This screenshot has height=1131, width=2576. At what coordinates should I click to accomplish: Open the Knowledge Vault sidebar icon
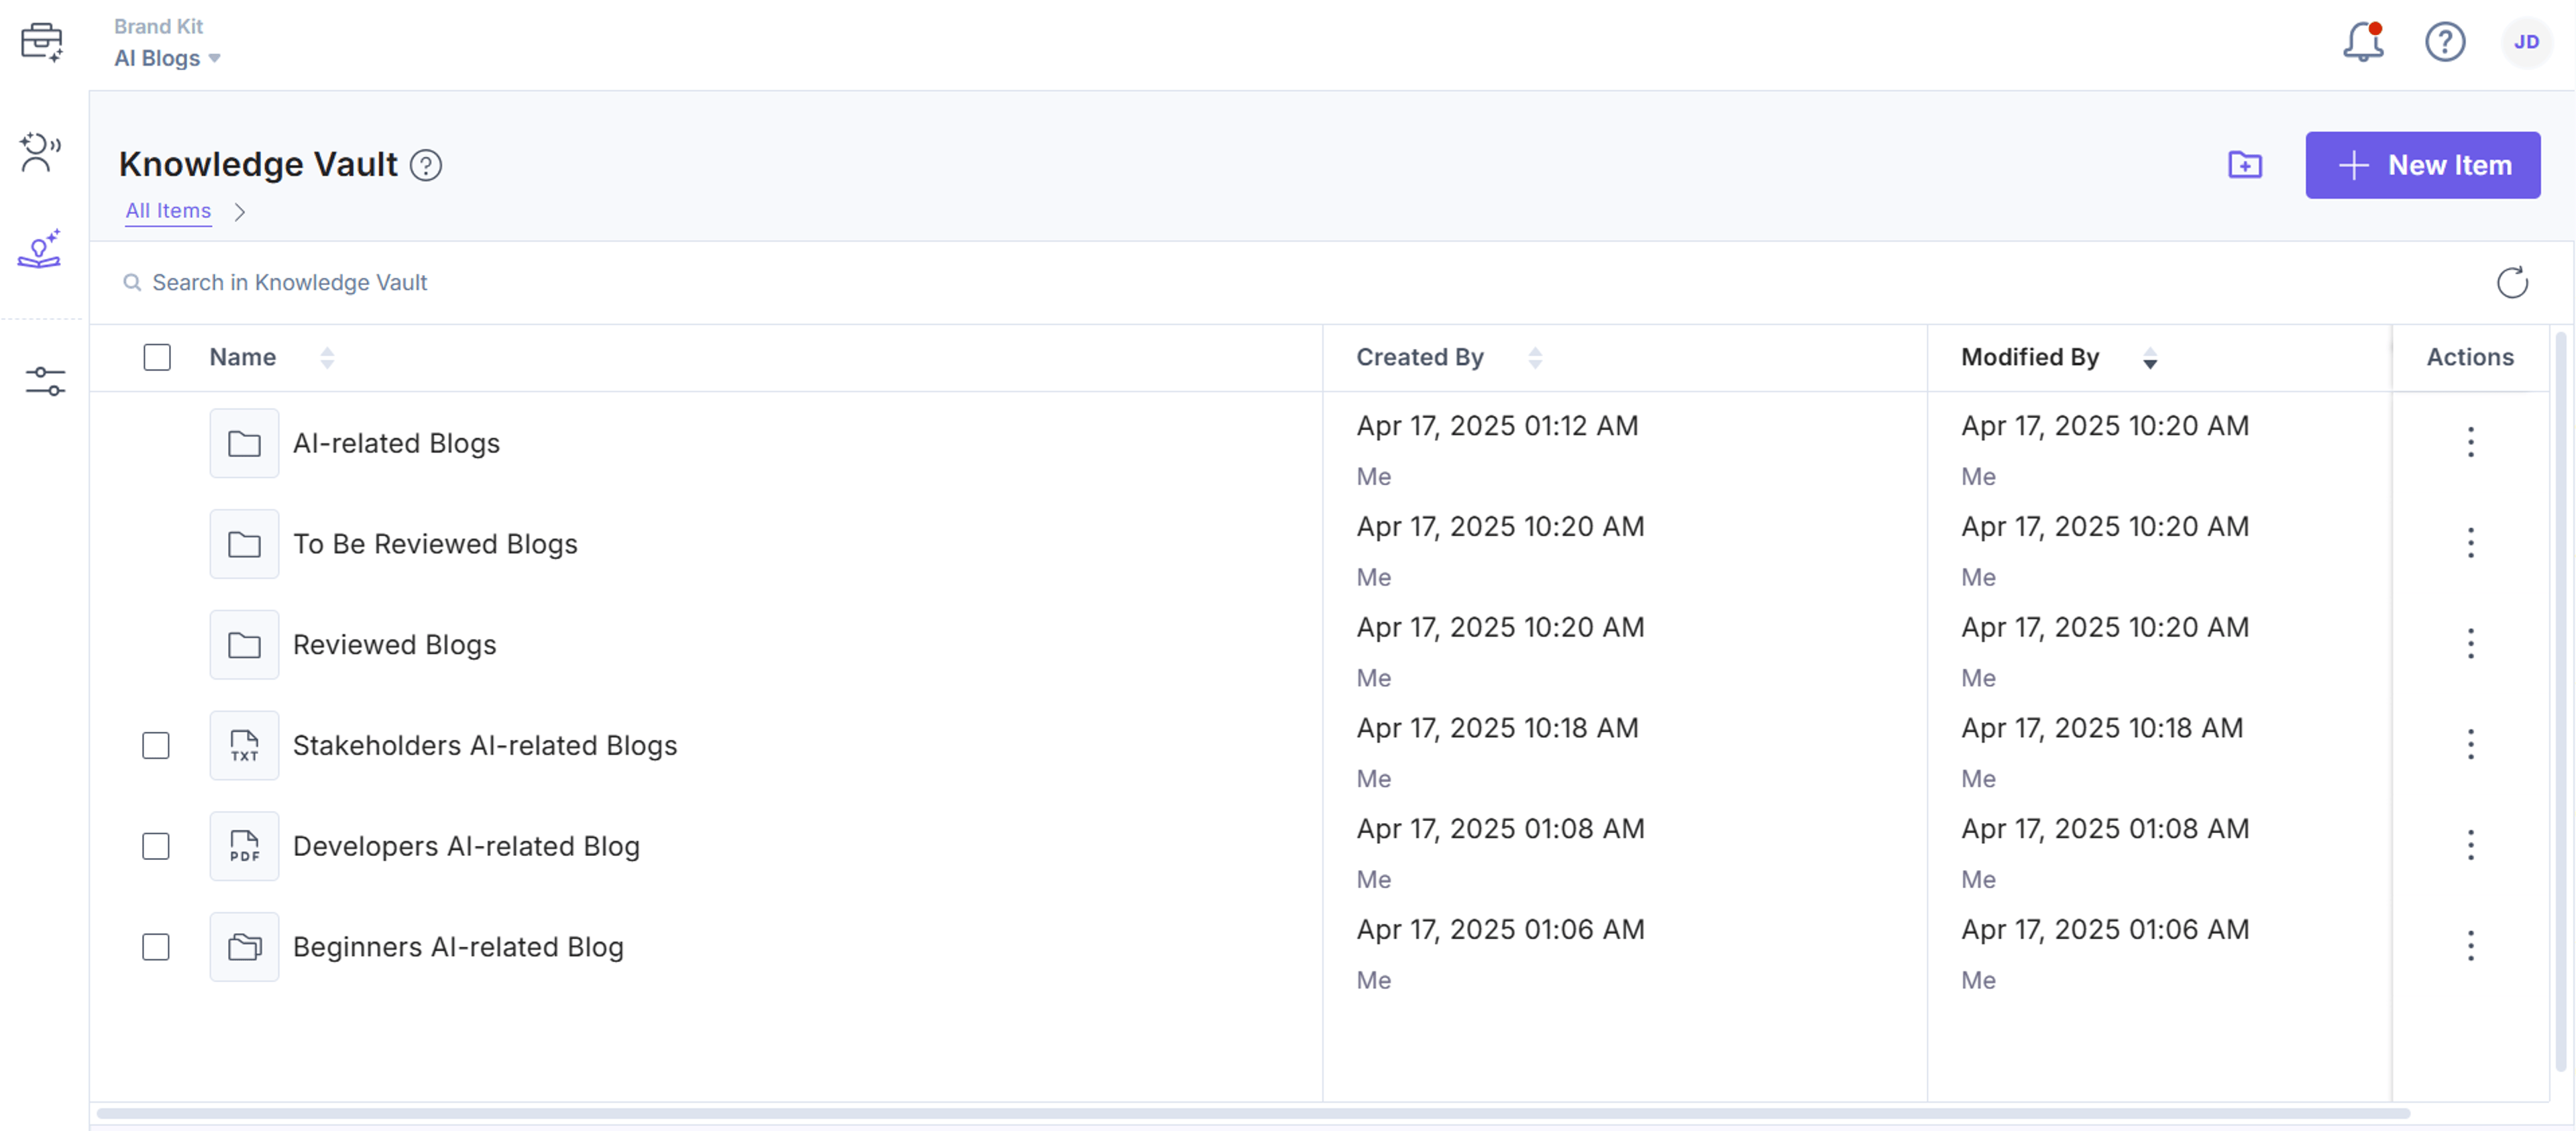click(40, 249)
